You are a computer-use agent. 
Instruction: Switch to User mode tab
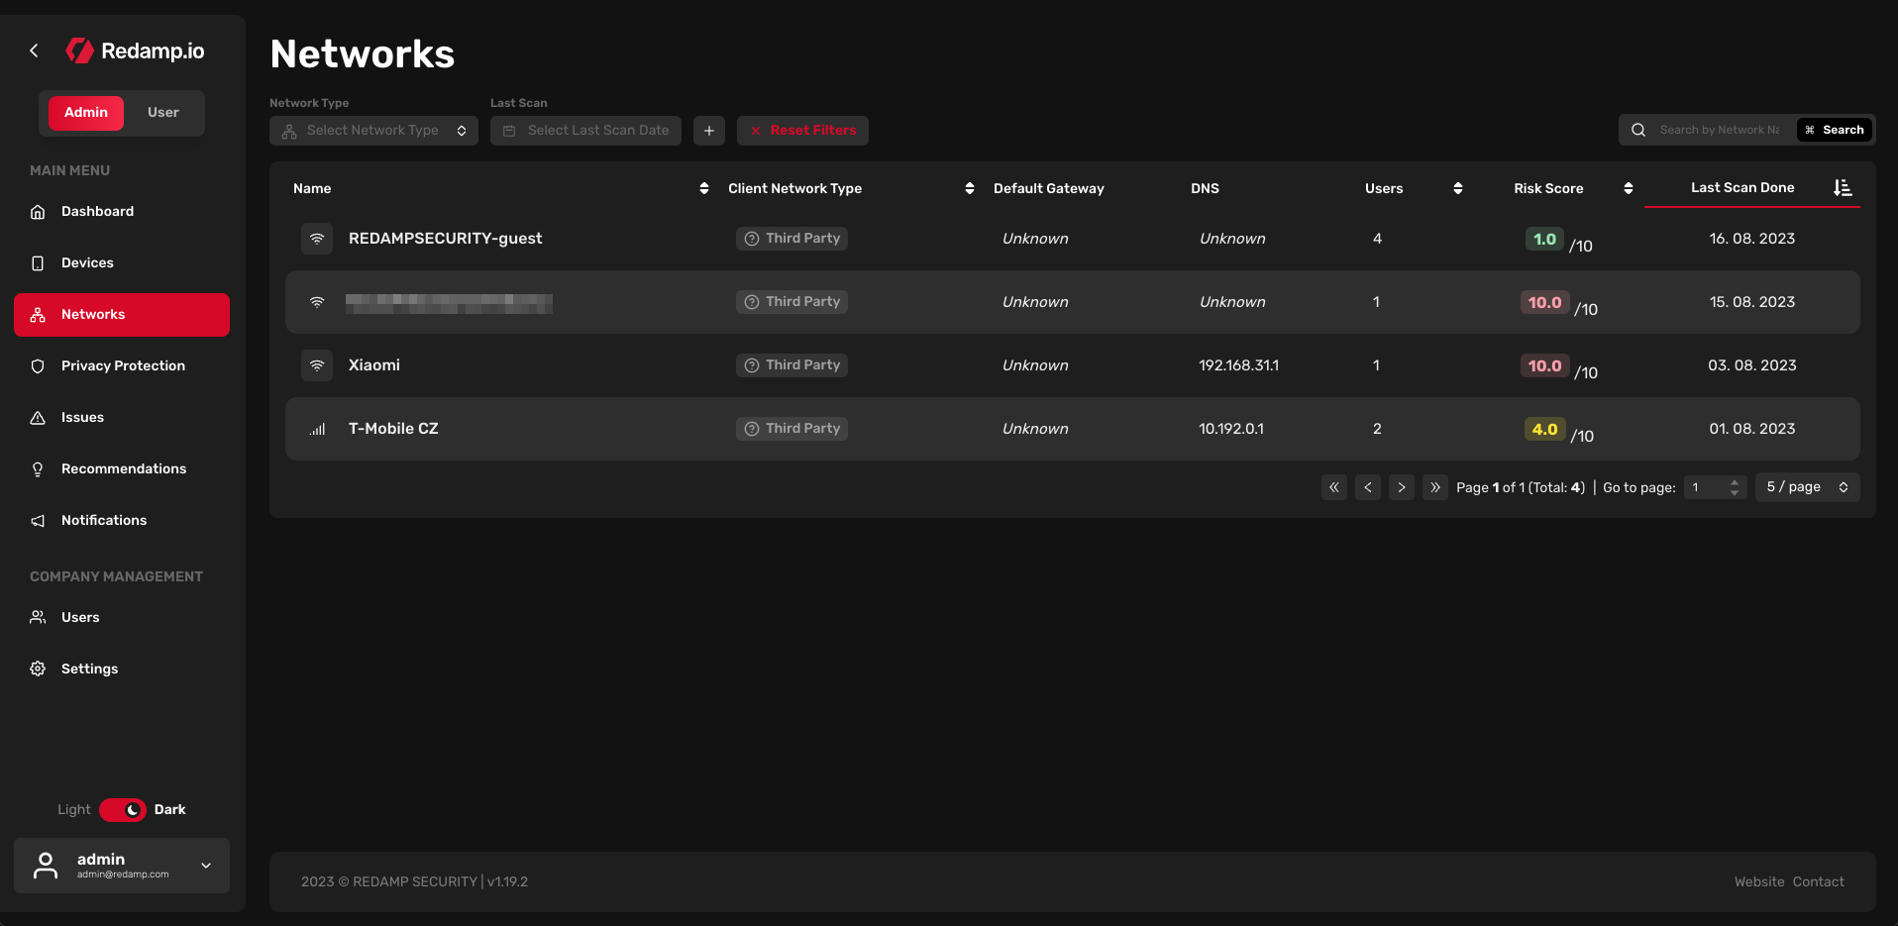(x=163, y=113)
